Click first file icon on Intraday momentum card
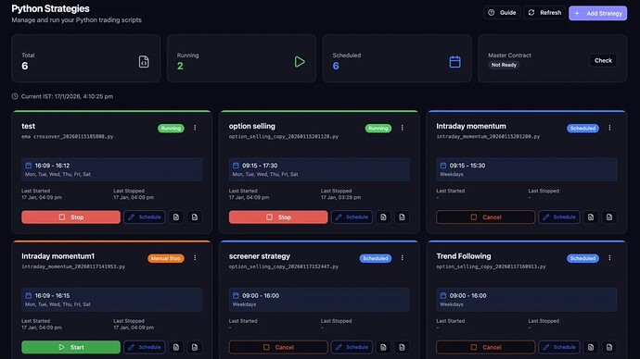 coord(591,217)
